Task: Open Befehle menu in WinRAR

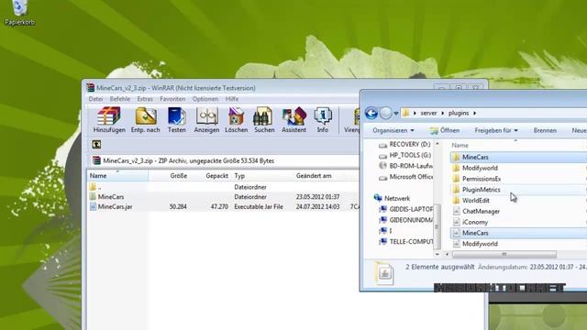Action: pyautogui.click(x=120, y=99)
